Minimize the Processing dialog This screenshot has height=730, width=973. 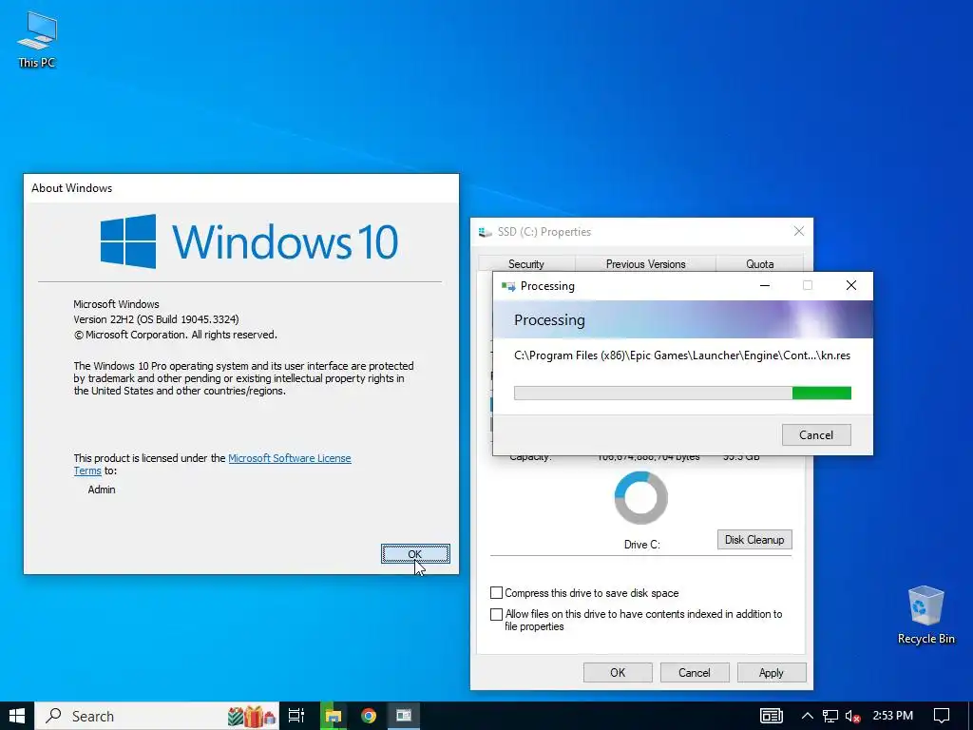coord(765,285)
